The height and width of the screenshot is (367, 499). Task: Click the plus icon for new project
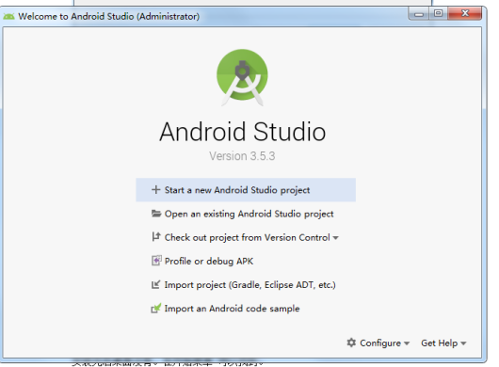click(x=155, y=189)
